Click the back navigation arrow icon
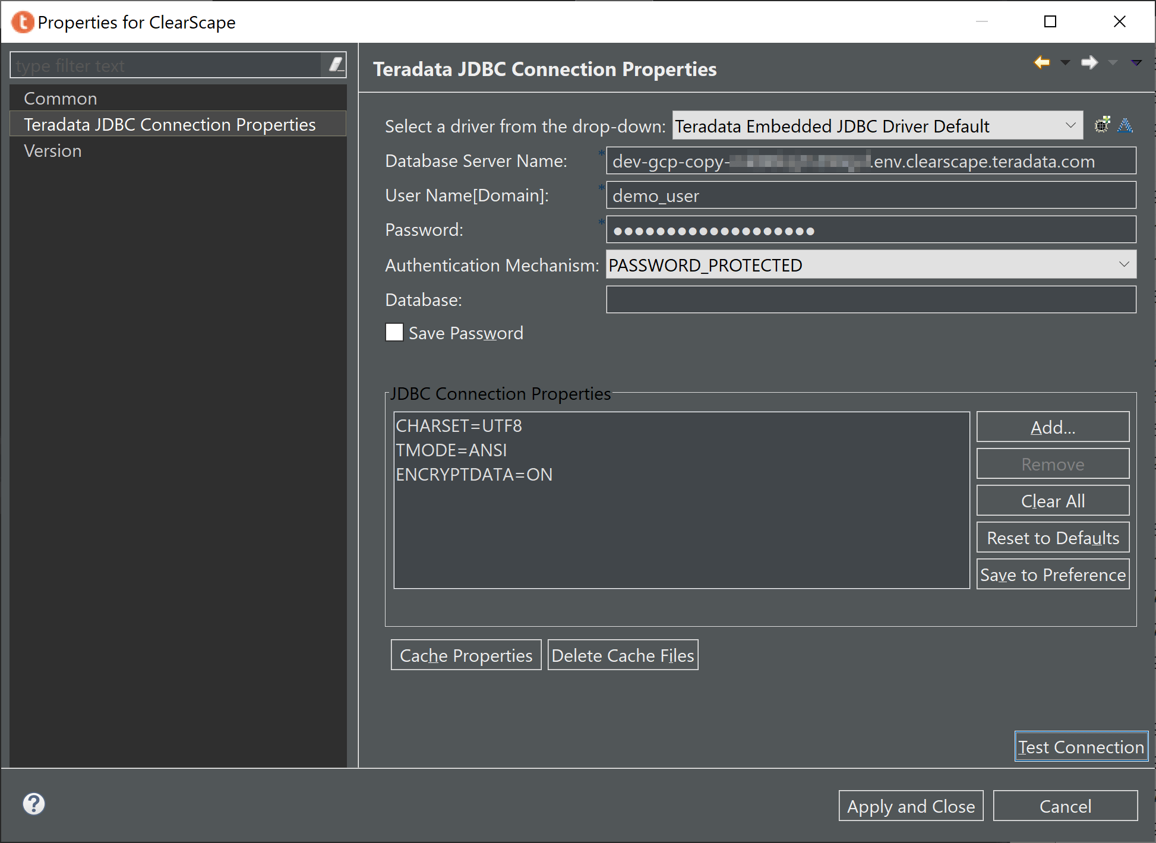This screenshot has height=843, width=1156. (1041, 62)
